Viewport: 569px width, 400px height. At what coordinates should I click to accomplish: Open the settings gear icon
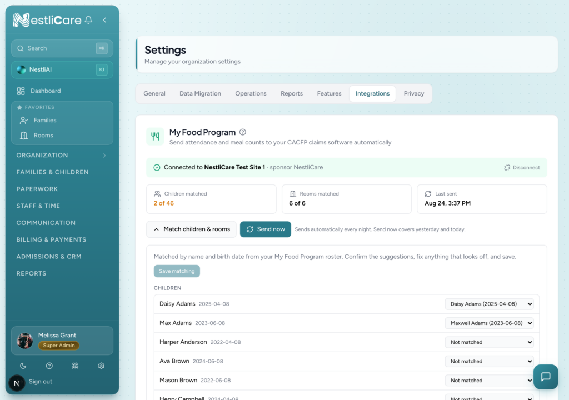tap(101, 366)
